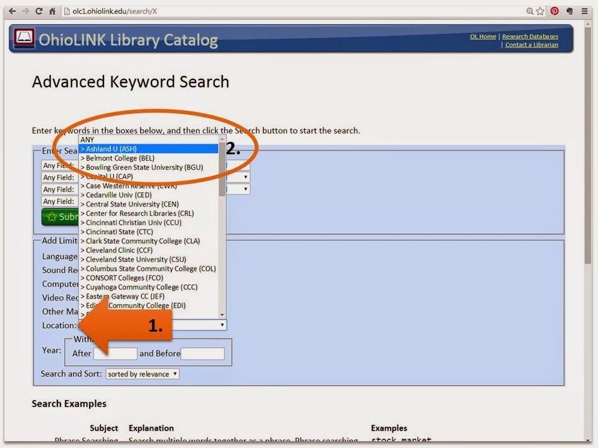Select Ashland U (ASH) in the list
Image resolution: width=598 pixels, height=448 pixels.
148,149
